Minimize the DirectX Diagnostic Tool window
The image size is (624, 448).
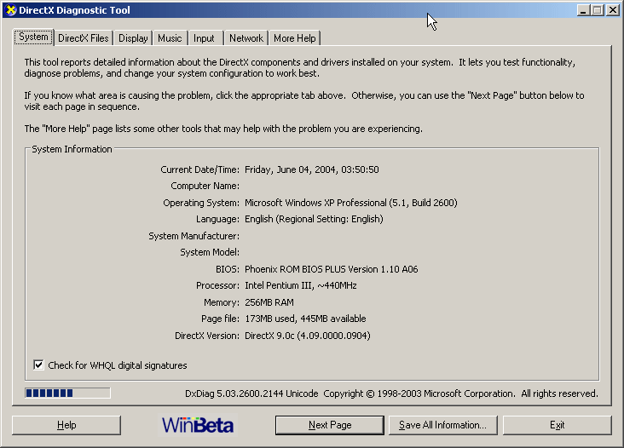pyautogui.click(x=583, y=10)
